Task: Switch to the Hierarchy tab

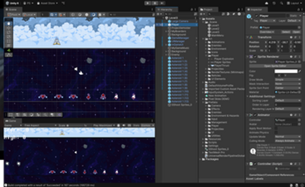Action: [167, 9]
